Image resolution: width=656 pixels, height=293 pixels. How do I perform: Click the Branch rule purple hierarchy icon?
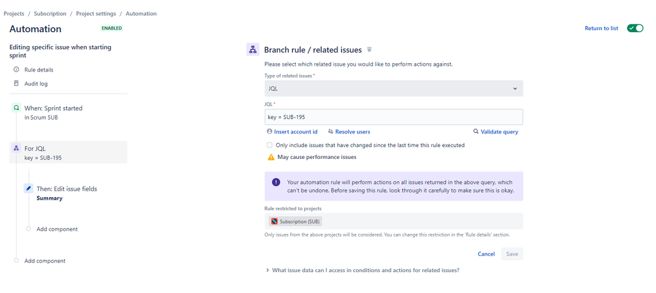(253, 49)
